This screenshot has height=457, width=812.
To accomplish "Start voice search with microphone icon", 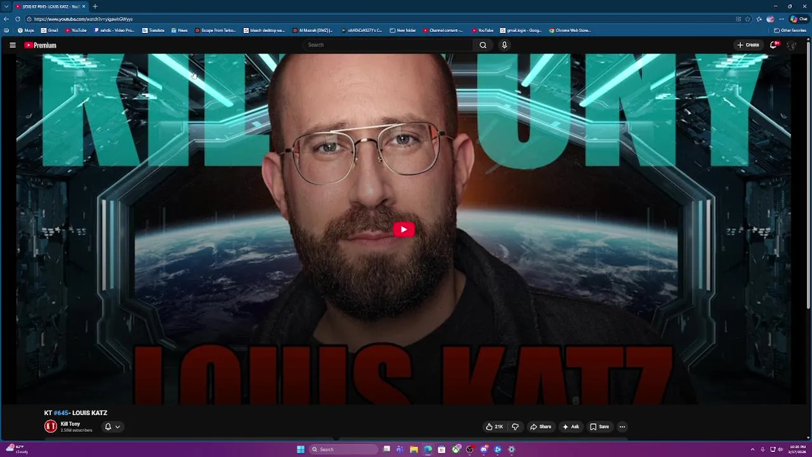I will point(504,45).
